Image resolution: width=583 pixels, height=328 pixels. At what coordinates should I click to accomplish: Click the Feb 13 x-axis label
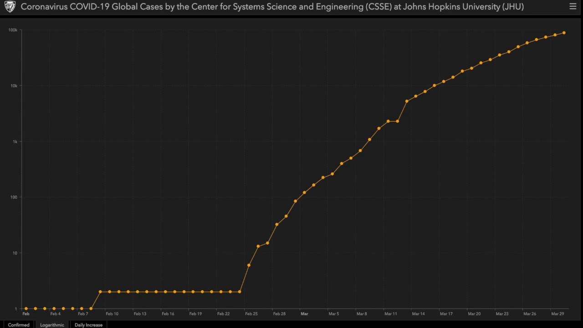[140, 314]
